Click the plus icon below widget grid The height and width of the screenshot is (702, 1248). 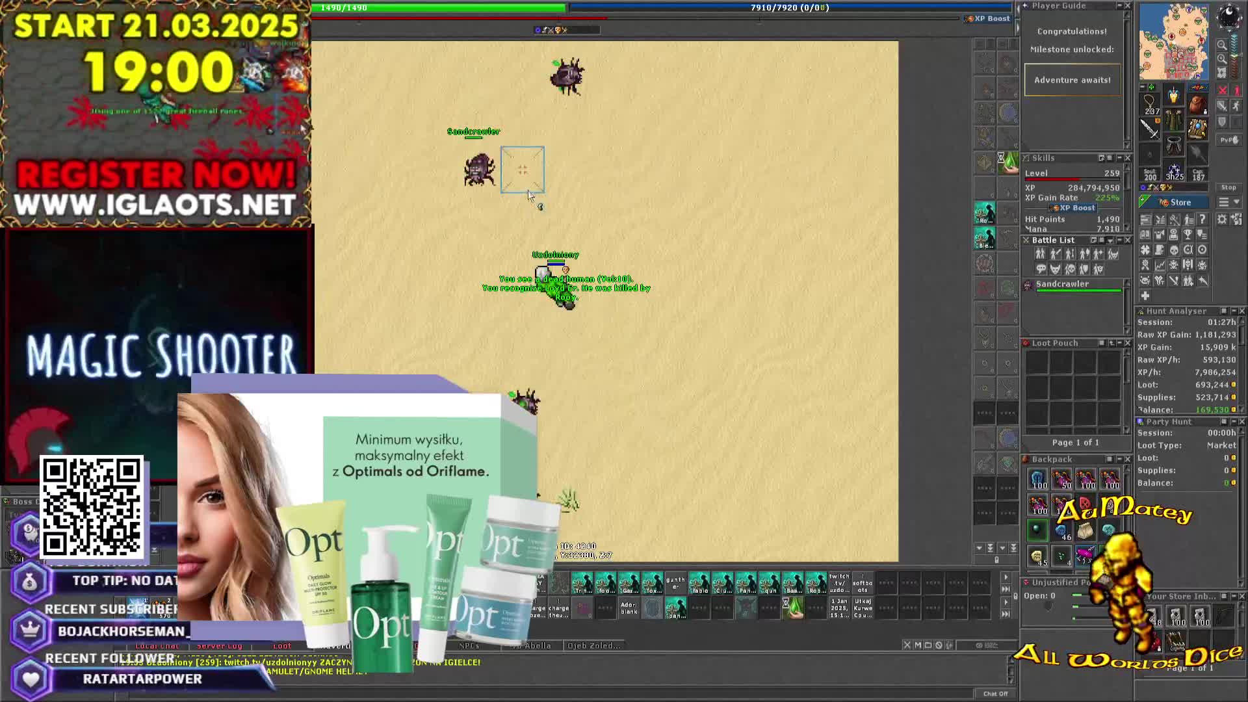coord(1145,296)
